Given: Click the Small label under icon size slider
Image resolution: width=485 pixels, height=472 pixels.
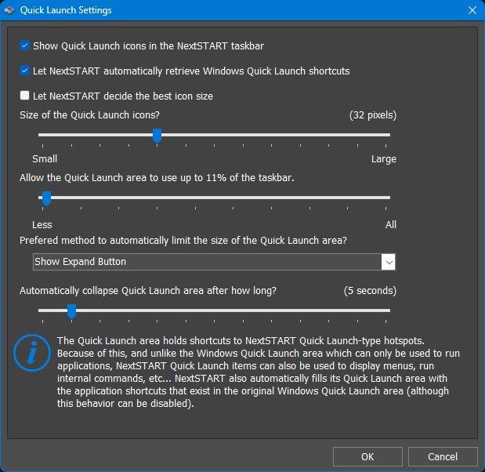Looking at the screenshot, I should [x=45, y=159].
